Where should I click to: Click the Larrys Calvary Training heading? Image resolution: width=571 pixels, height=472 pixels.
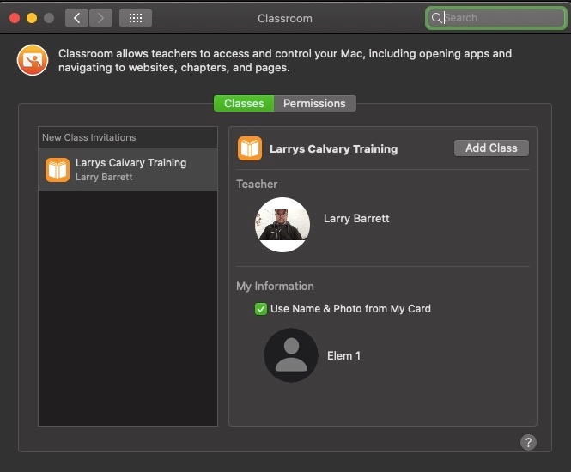coord(333,148)
